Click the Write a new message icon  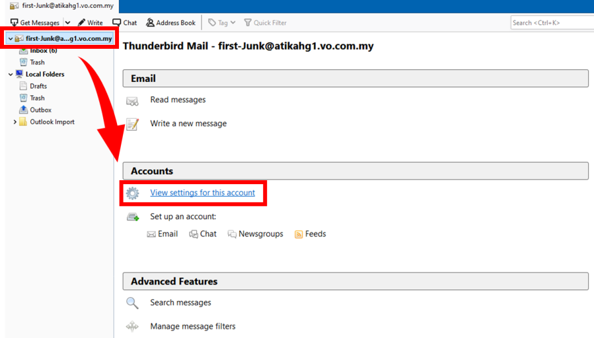click(132, 124)
